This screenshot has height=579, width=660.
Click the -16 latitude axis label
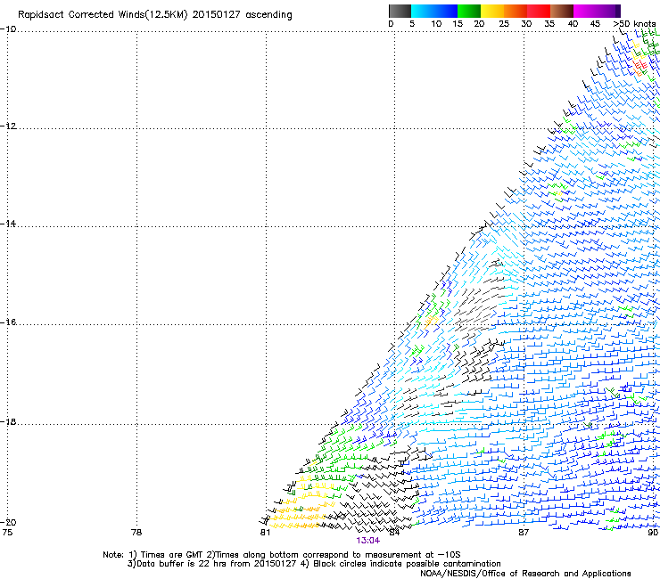pos(8,322)
